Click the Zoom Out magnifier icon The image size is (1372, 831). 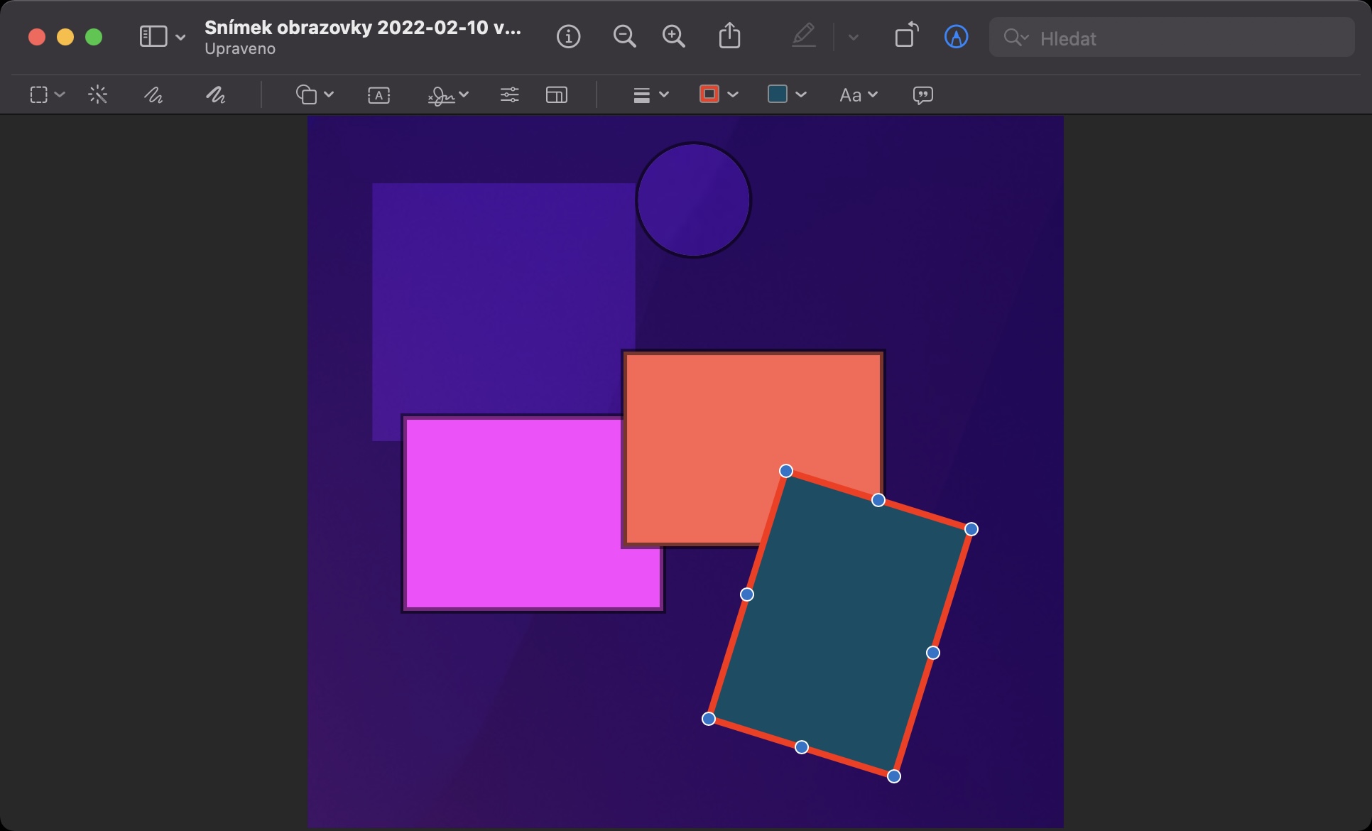click(x=624, y=36)
